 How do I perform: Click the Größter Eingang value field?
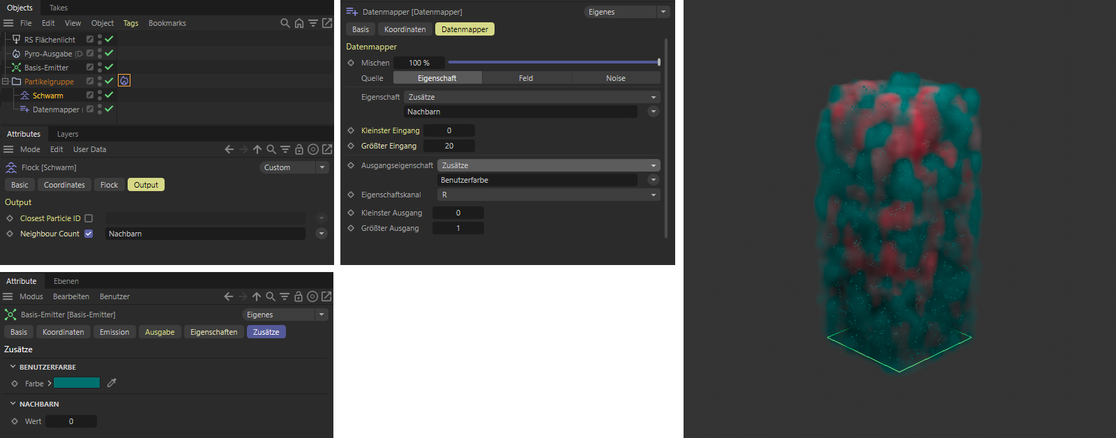(x=449, y=146)
